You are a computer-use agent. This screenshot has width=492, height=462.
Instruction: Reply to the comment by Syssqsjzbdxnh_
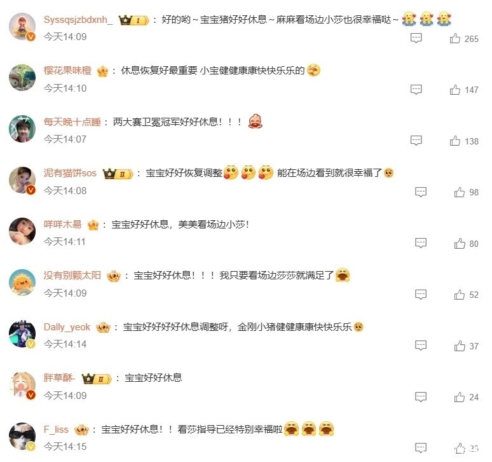pos(416,38)
